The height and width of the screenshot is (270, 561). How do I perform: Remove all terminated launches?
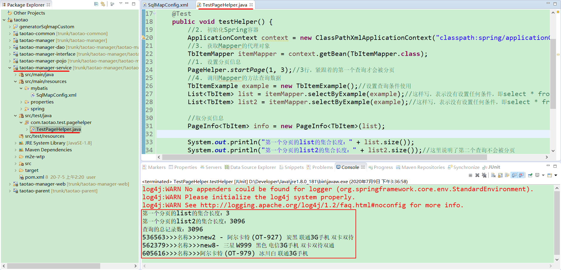pyautogui.click(x=484, y=175)
